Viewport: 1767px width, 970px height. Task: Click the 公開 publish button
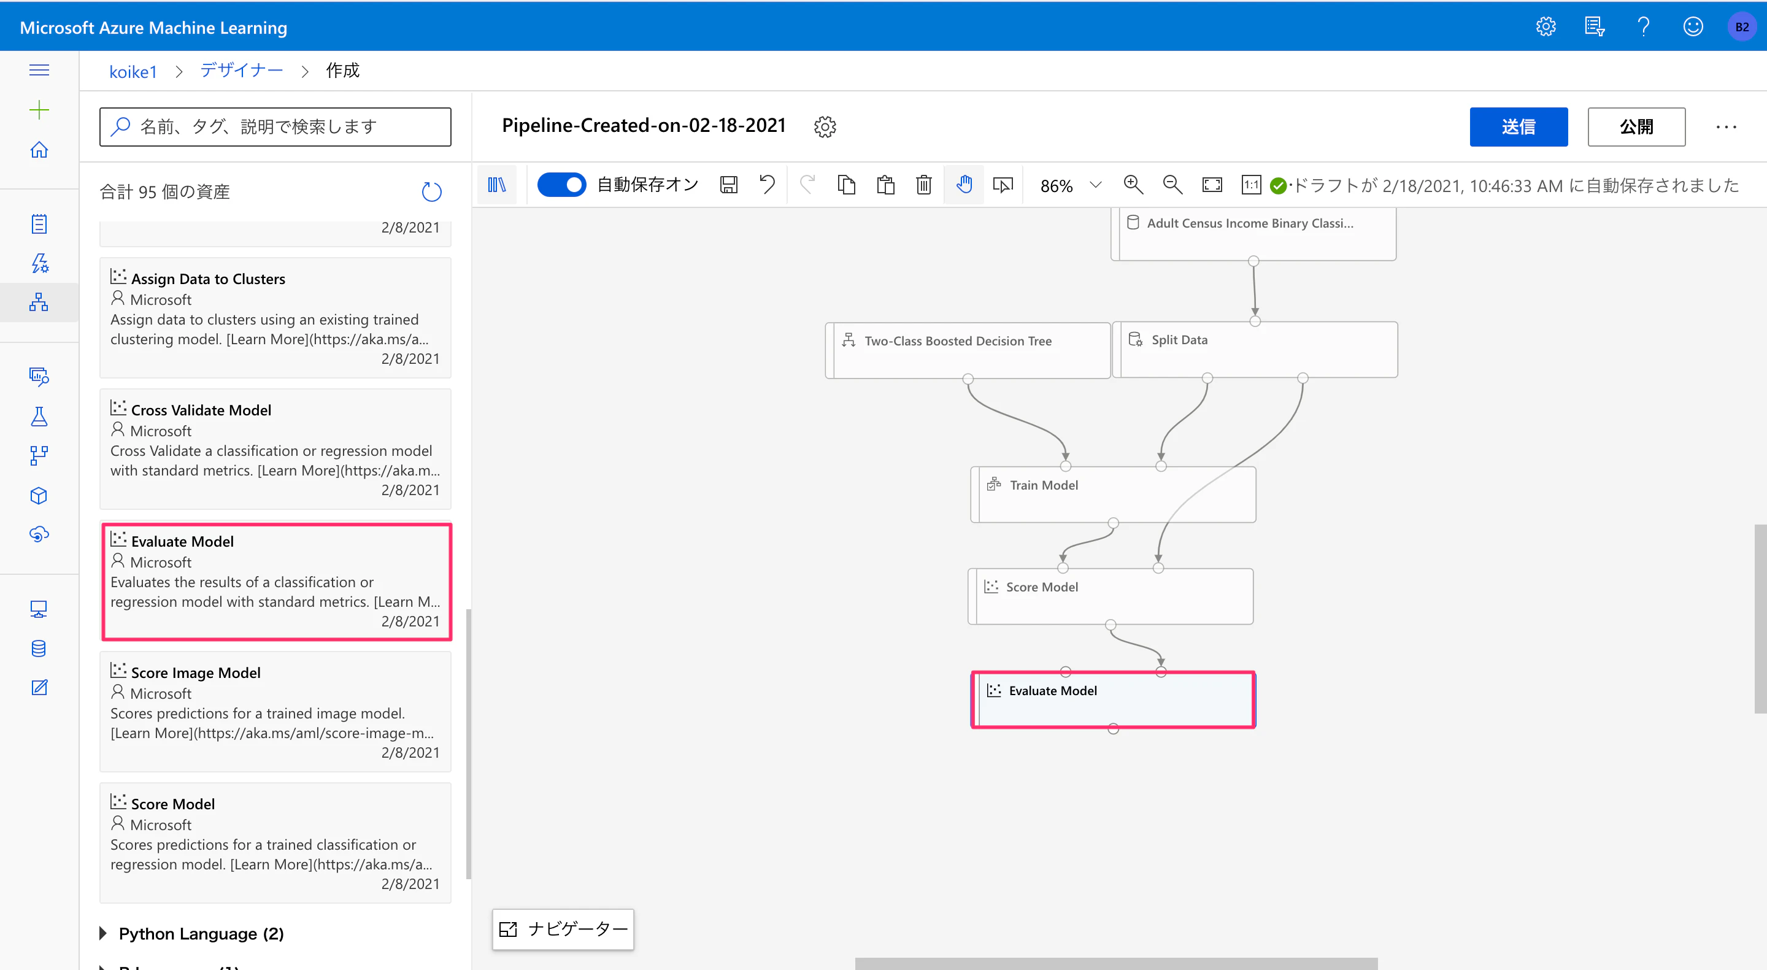point(1636,126)
